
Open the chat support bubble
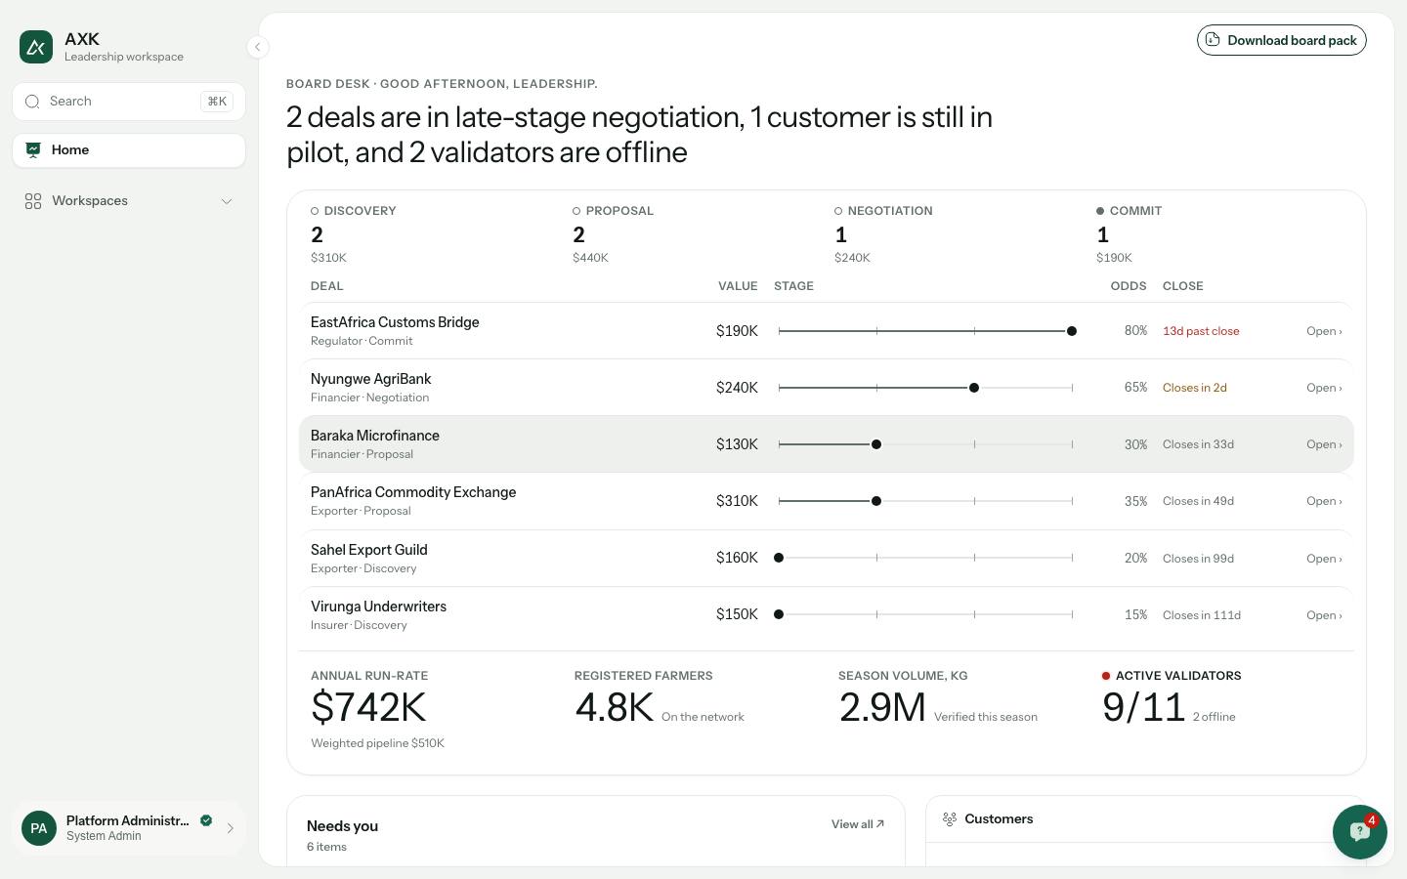click(1359, 831)
